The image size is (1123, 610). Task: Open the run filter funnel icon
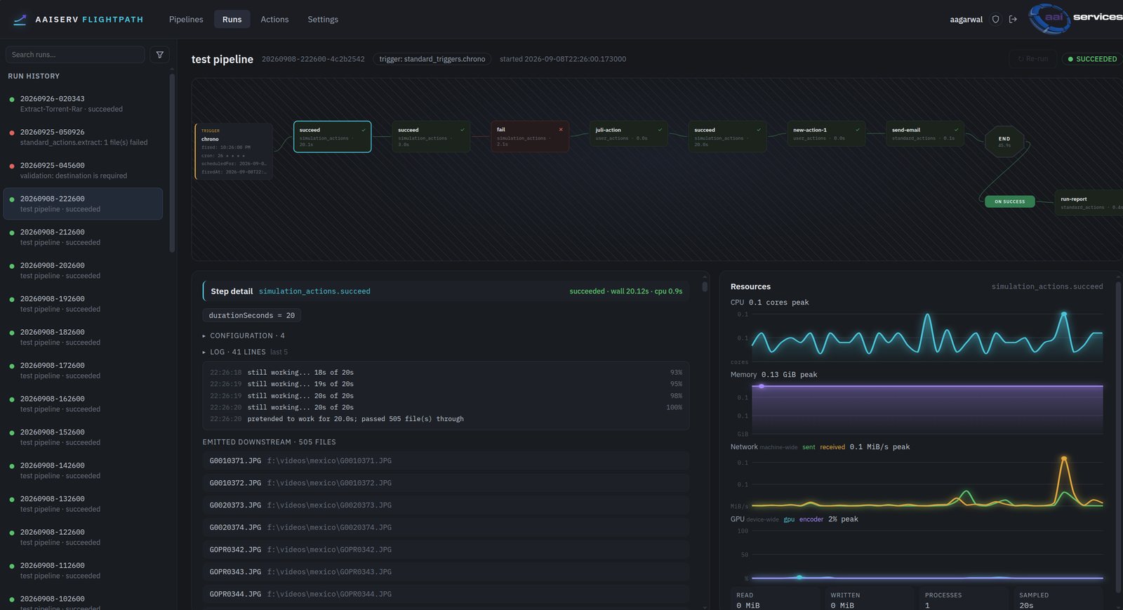click(x=160, y=55)
